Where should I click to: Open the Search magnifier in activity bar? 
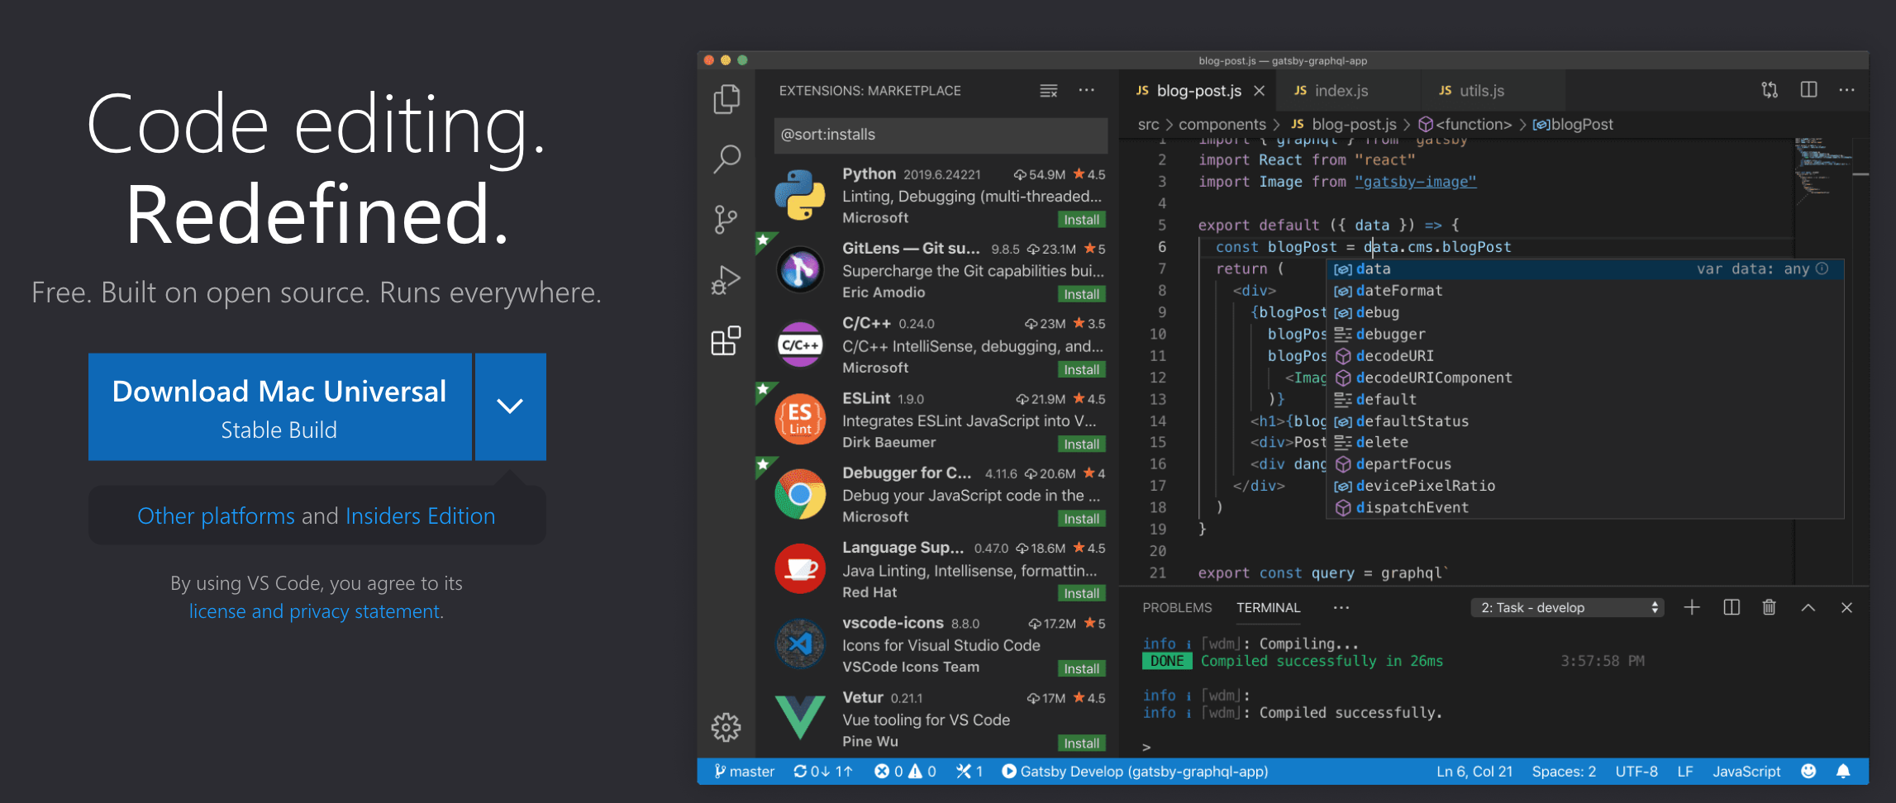point(726,159)
